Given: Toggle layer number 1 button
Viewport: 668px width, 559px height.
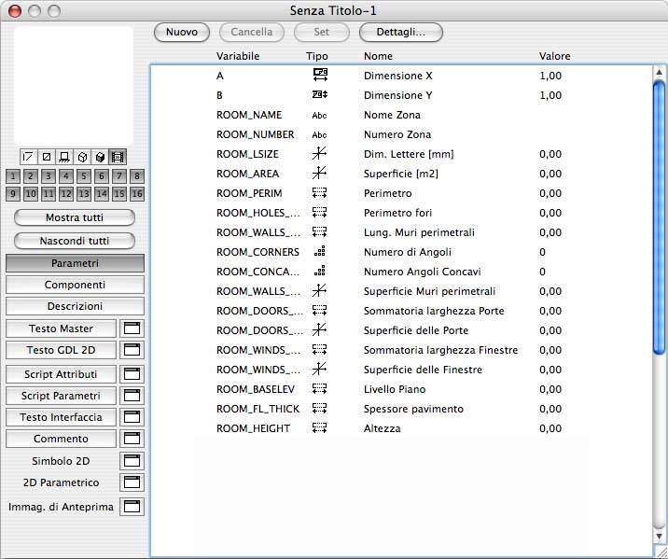Looking at the screenshot, I should point(13,176).
